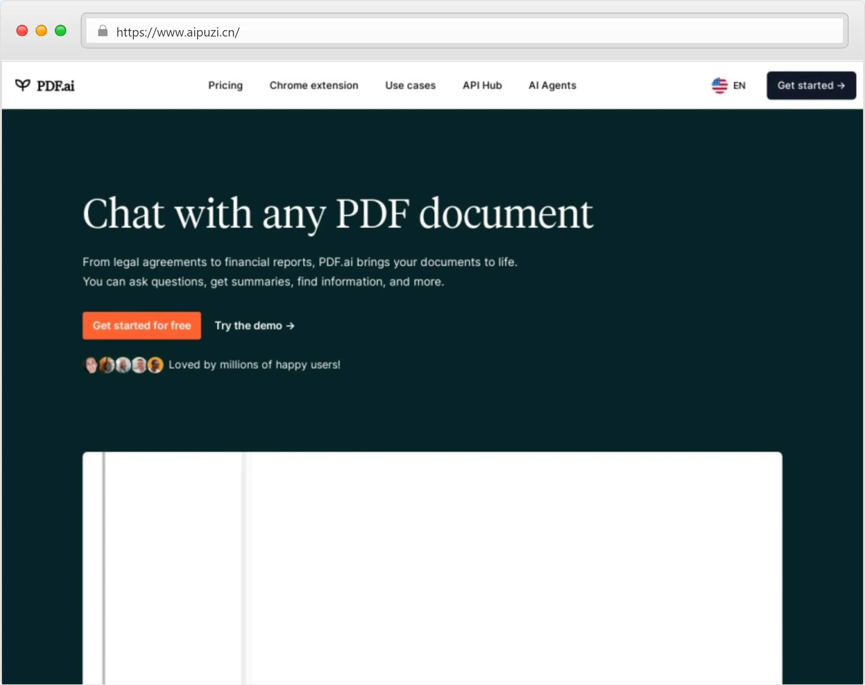Click the US flag language icon
Screen dimensions: 865x685
[x=719, y=86]
